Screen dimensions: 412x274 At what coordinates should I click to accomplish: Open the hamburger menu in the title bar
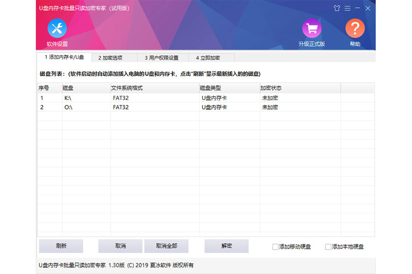[x=347, y=8]
